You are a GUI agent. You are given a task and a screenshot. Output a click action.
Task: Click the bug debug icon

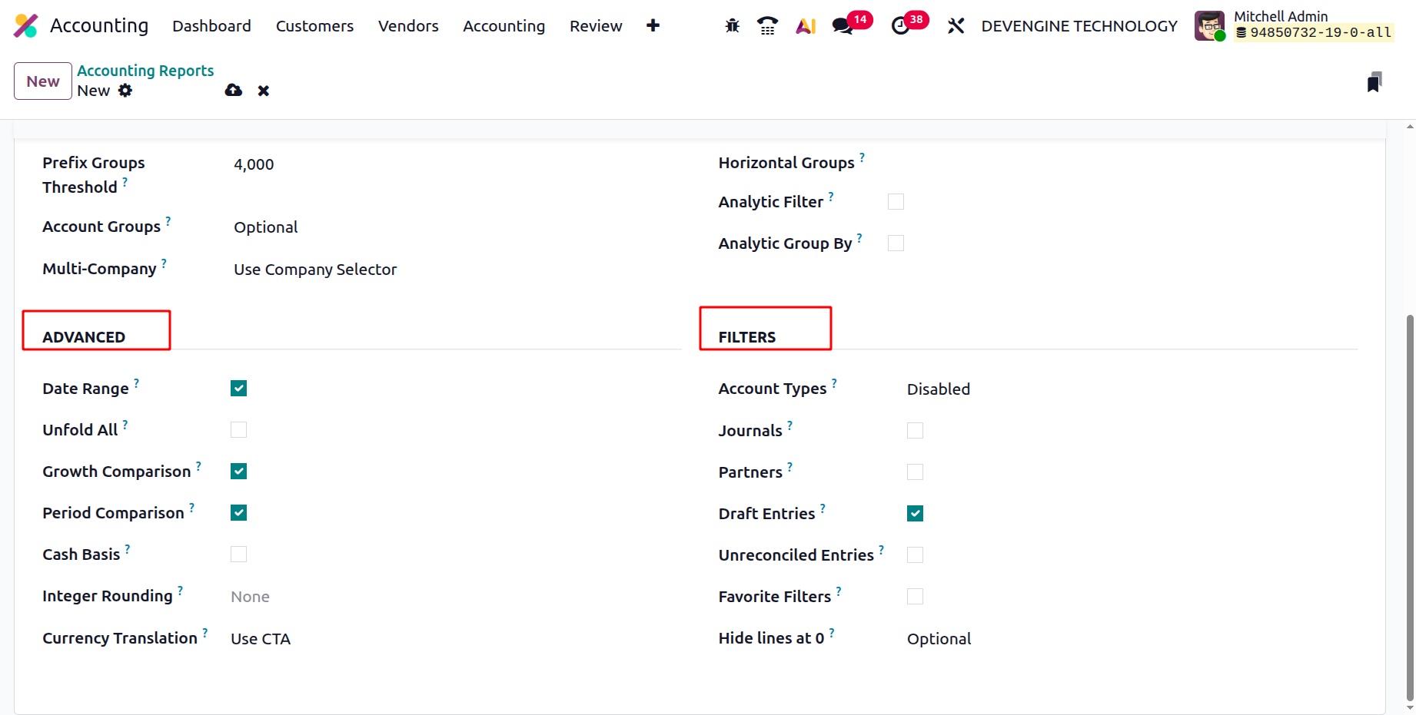[732, 26]
